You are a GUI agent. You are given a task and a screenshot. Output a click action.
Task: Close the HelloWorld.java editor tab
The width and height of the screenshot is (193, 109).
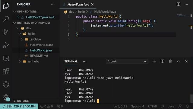point(92,5)
